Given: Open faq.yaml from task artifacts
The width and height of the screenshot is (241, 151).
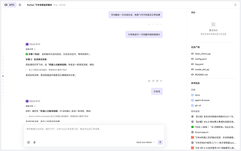Looking at the screenshot, I should 199,64.
